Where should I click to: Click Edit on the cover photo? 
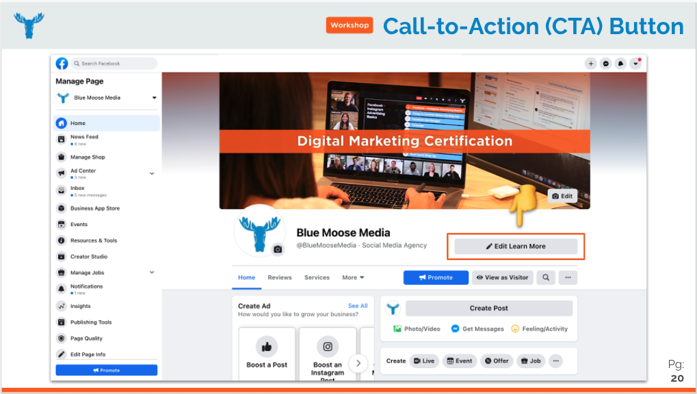pos(562,196)
